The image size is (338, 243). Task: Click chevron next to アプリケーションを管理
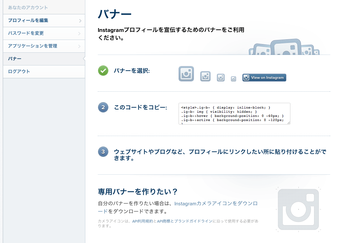pos(79,46)
